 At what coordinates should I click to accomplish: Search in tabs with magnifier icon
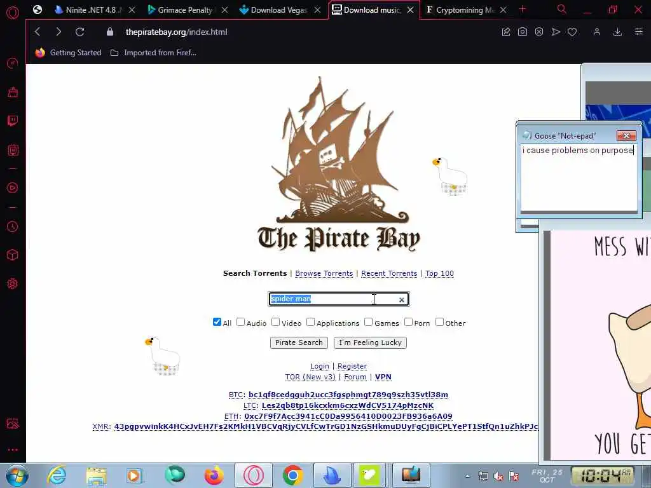pyautogui.click(x=562, y=9)
